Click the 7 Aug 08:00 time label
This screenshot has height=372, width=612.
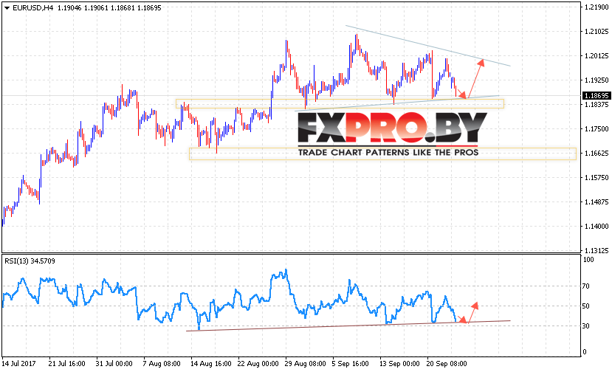(162, 363)
